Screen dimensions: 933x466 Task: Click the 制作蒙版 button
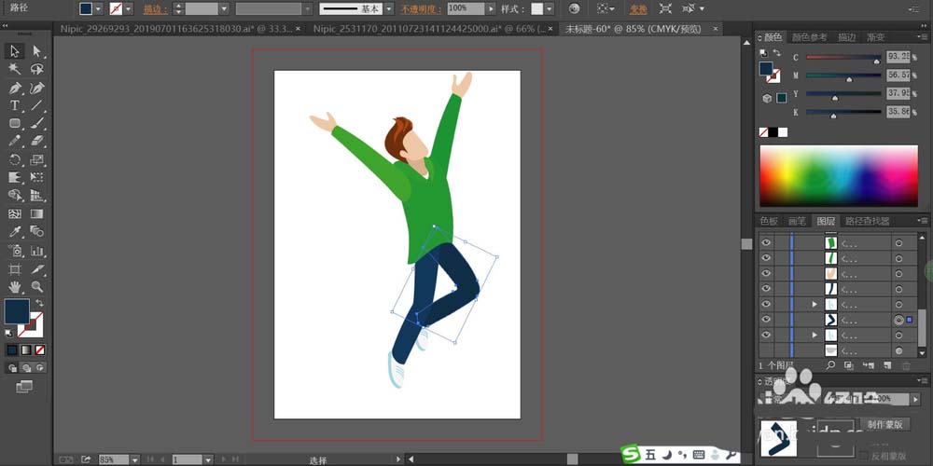(884, 424)
